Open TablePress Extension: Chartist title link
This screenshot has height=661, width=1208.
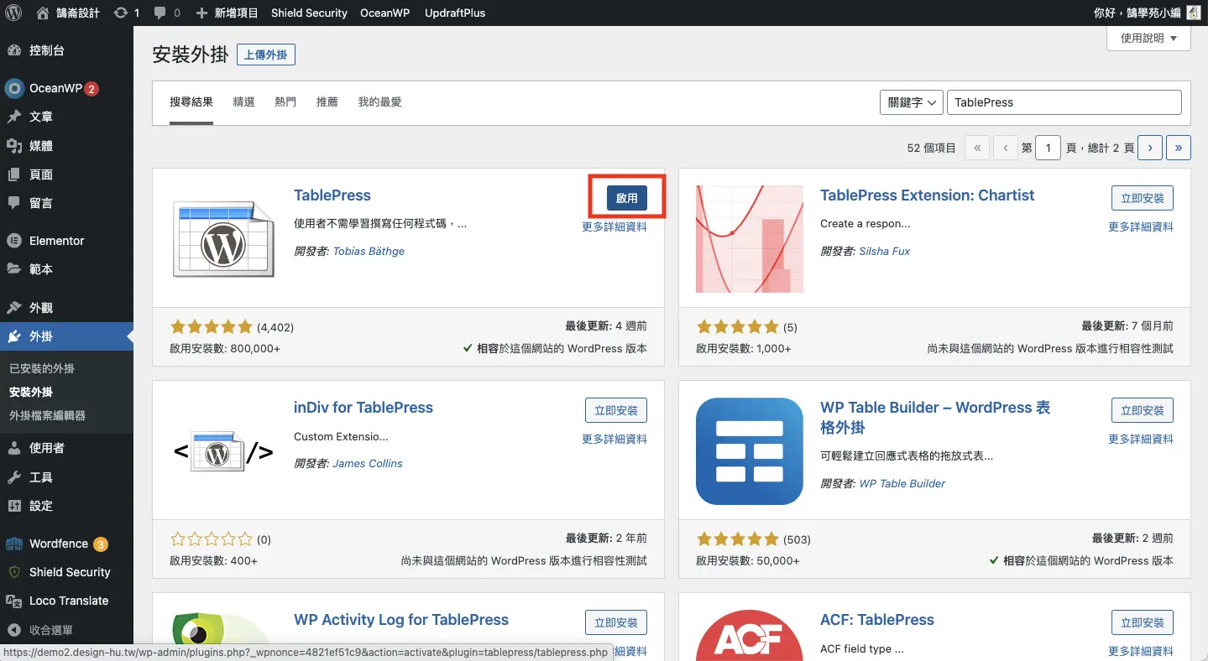(x=927, y=195)
